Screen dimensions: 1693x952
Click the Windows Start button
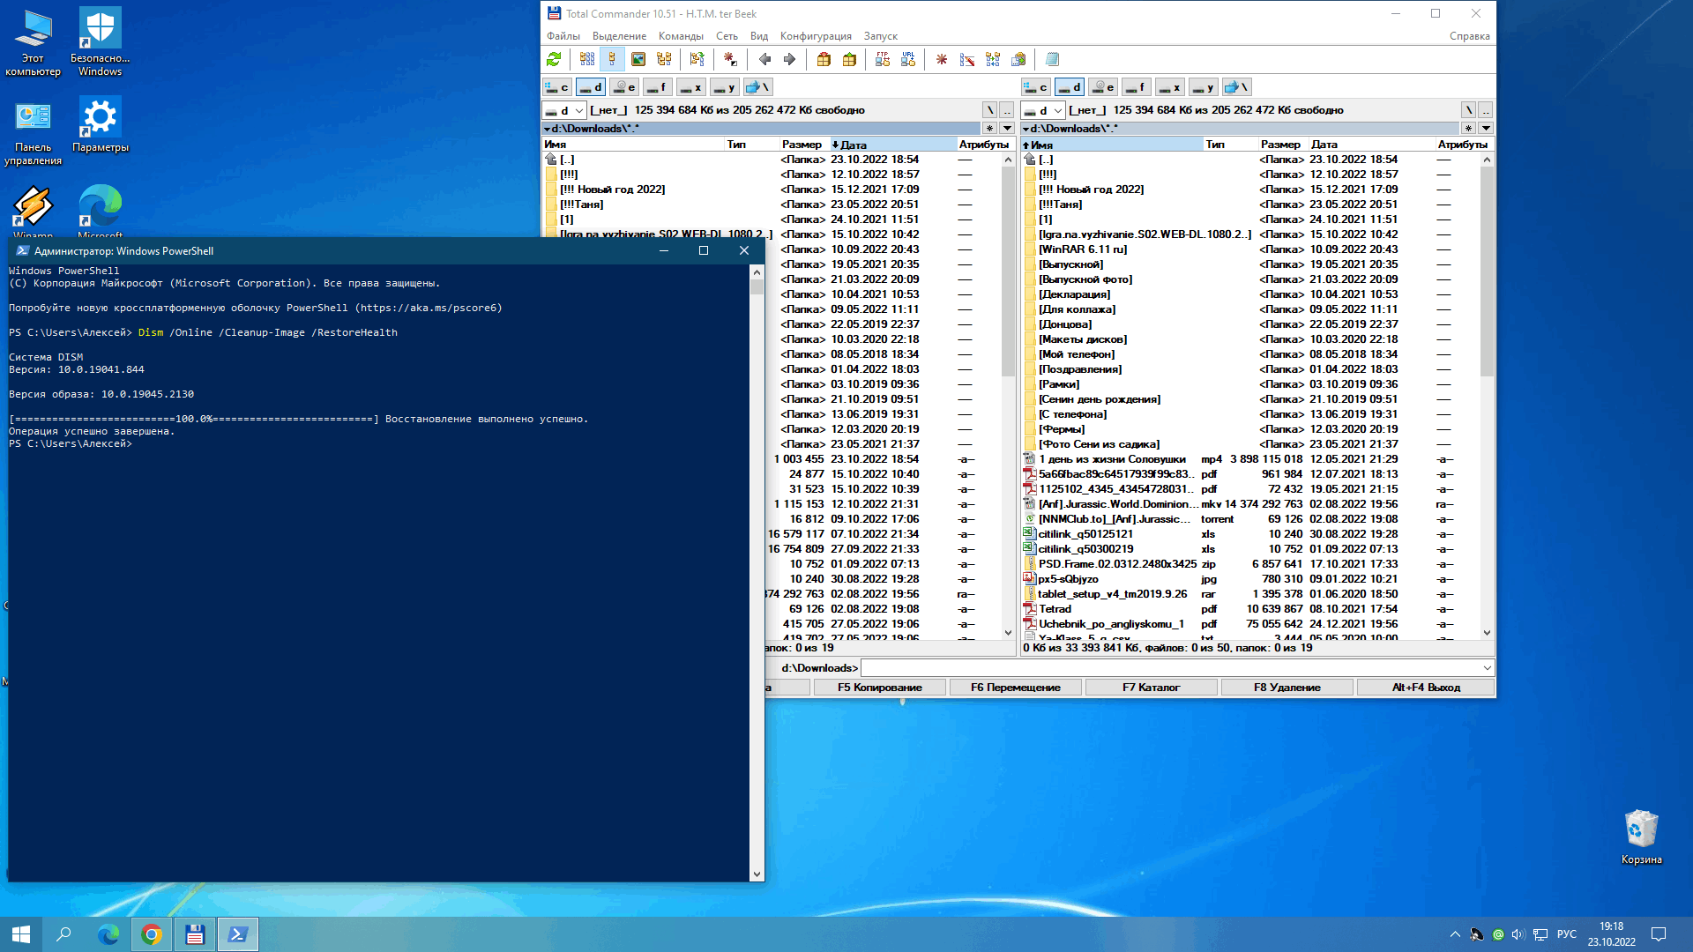click(21, 934)
